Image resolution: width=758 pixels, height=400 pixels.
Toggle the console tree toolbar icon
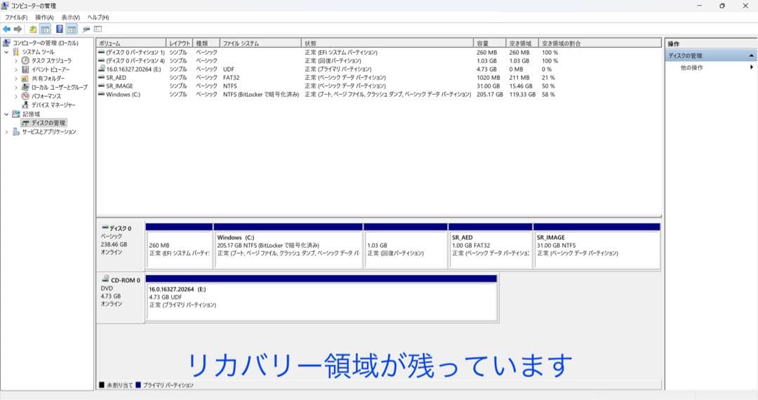click(x=45, y=29)
